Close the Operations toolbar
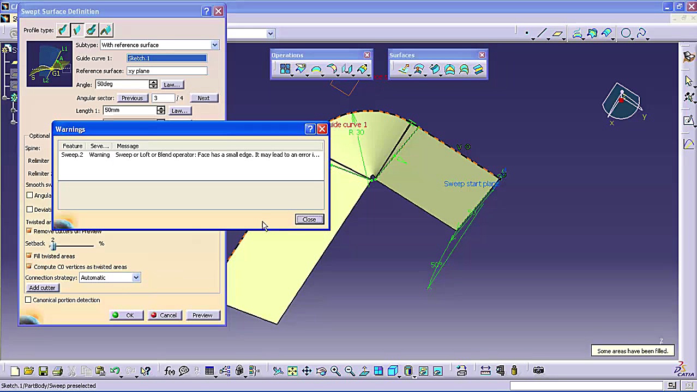Screen dimensions: 697x392 pos(367,55)
